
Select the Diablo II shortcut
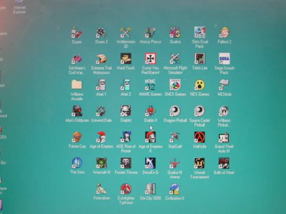(150, 111)
